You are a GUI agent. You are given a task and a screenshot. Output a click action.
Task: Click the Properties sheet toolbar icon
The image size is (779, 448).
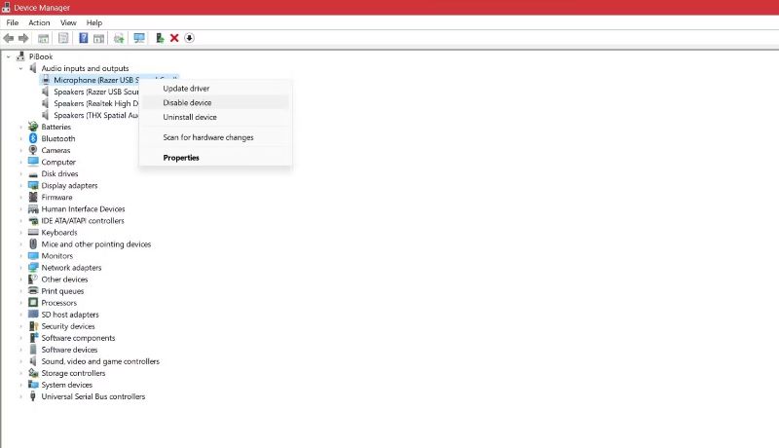coord(63,38)
